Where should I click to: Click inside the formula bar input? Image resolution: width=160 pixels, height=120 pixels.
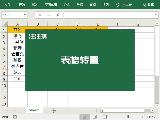pos(109,15)
